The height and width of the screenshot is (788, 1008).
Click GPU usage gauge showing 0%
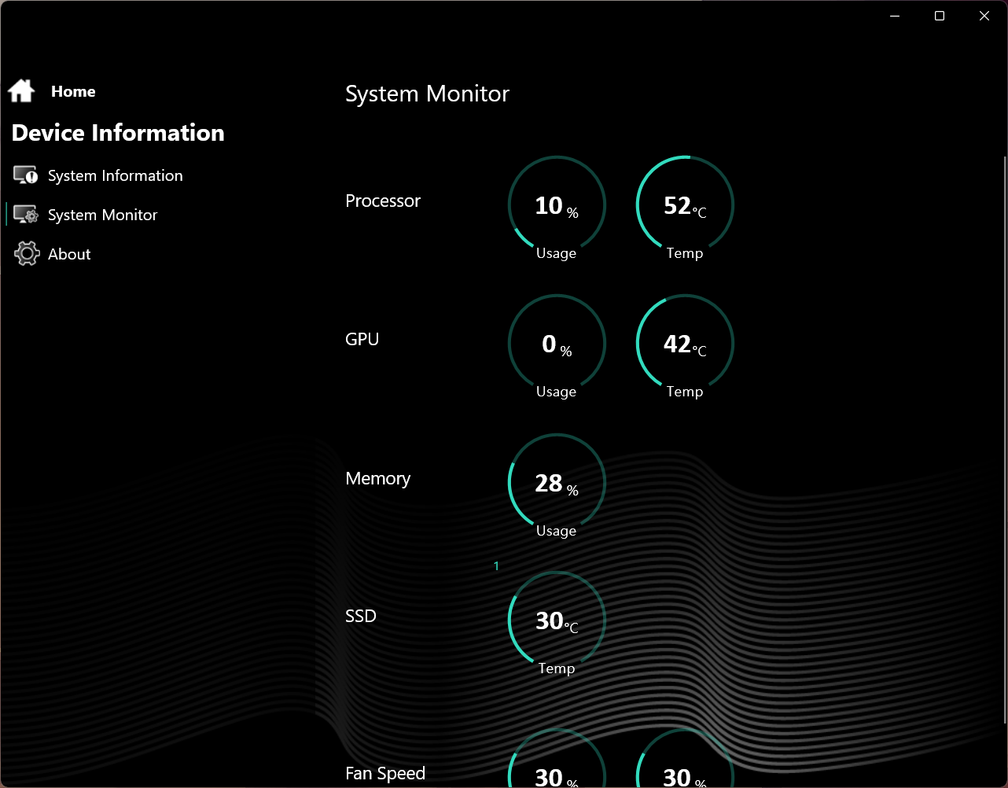557,344
